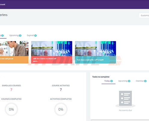The height and width of the screenshot is (121, 149).
Task: Click the Courses Completed 0% progress circle
Action: [11, 109]
